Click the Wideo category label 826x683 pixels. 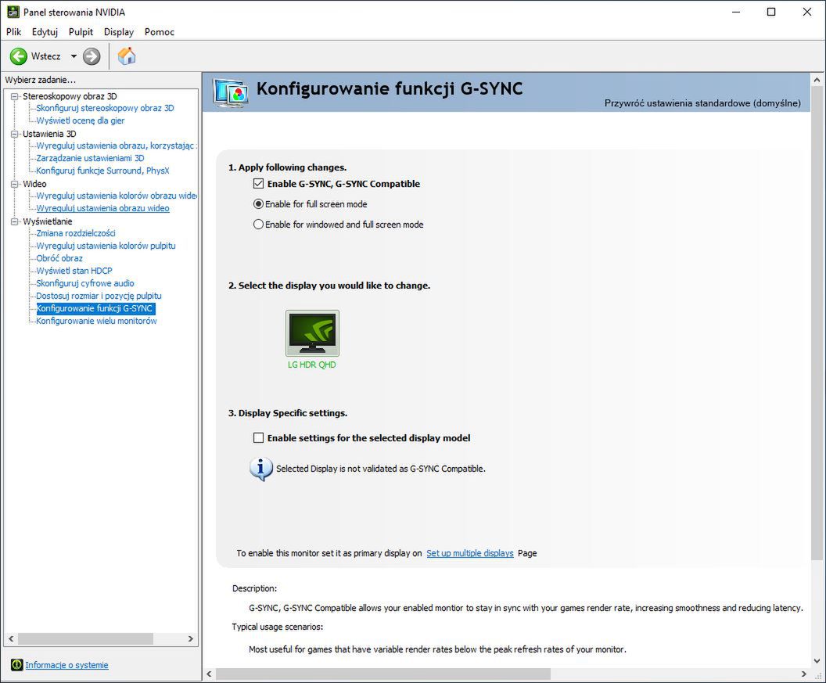(x=34, y=184)
